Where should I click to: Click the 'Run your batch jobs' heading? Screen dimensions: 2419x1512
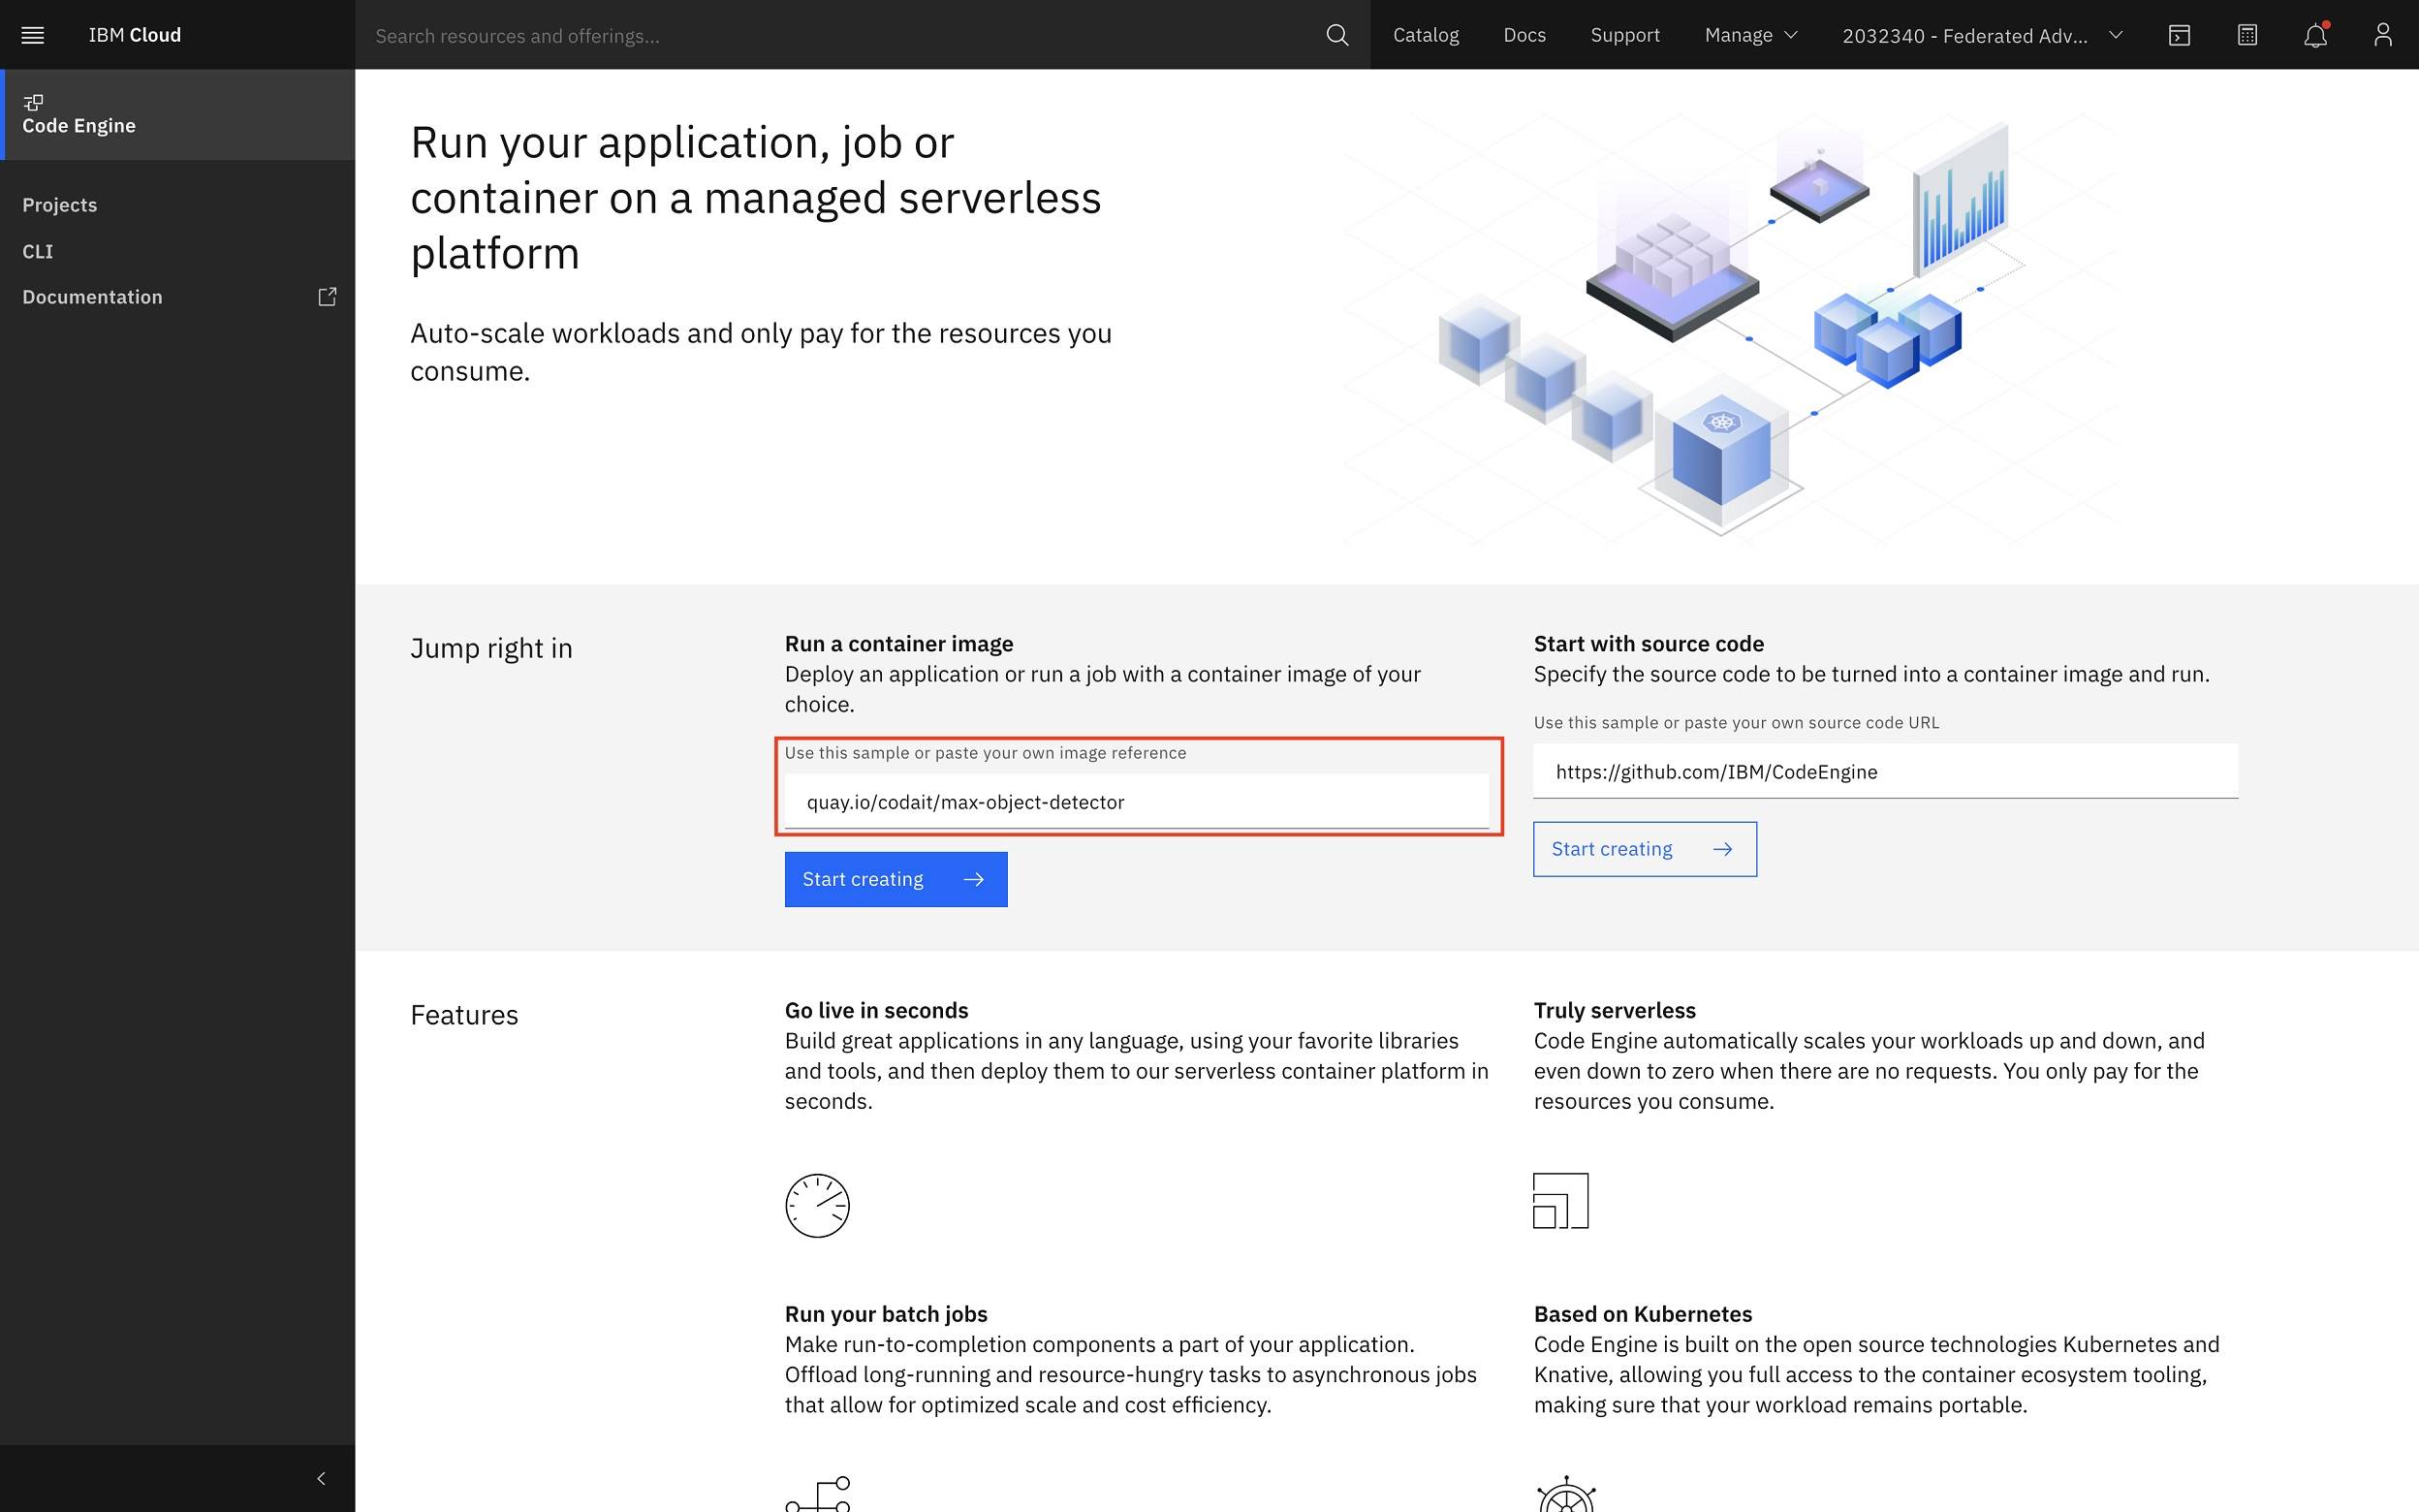[886, 1314]
